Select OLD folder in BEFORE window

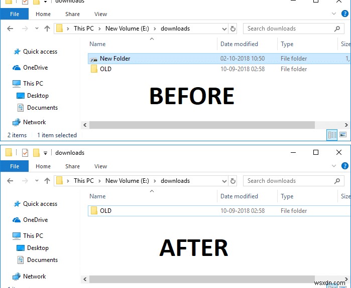pyautogui.click(x=219, y=69)
